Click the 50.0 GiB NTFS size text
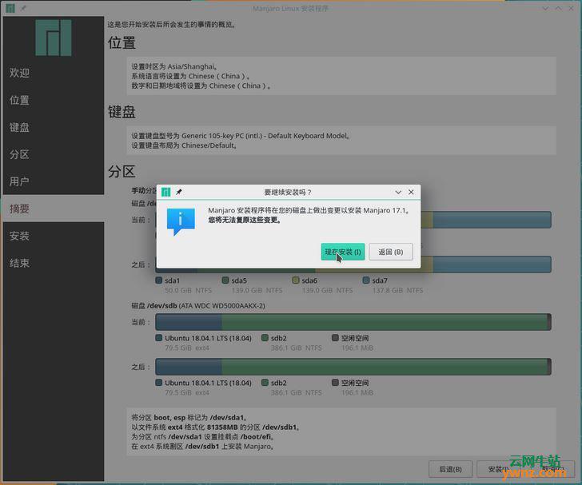Screen dimensions: 582x485 point(188,290)
